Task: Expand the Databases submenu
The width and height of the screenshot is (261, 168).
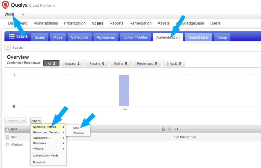Action: pyautogui.click(x=48, y=143)
